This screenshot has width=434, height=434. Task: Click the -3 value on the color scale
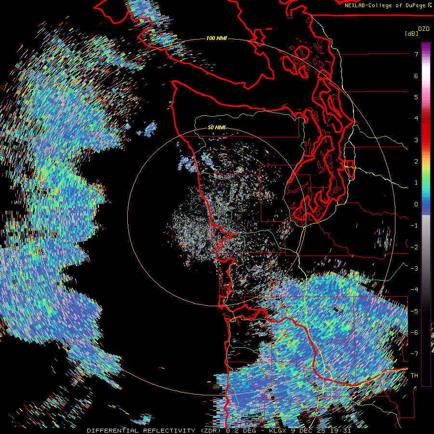point(414,269)
